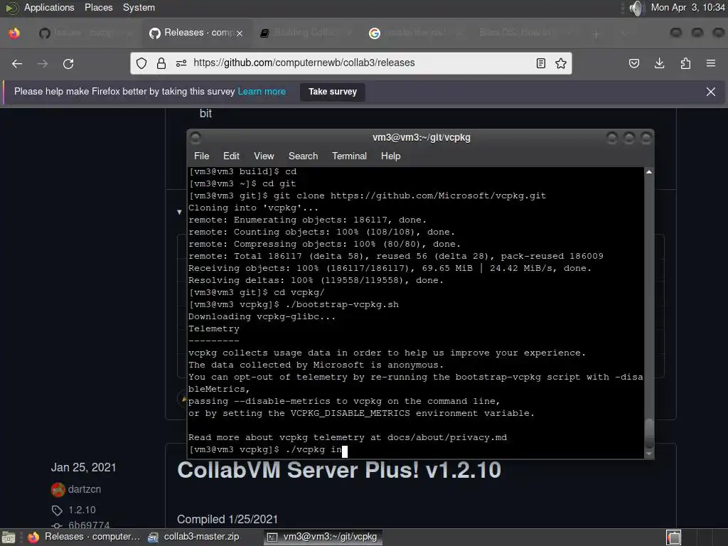Viewport: 728px width, 546px height.
Task: Click terminal line './bootstrap-vcpkg.sh'
Action: pyautogui.click(x=294, y=304)
